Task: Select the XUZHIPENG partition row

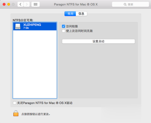Action: point(35,26)
